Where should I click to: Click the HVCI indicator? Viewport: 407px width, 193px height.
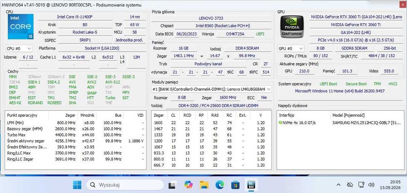coord(393,84)
